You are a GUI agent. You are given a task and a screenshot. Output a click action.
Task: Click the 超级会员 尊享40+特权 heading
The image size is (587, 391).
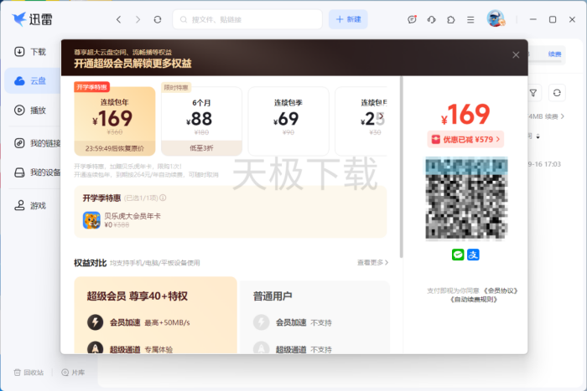[137, 296]
